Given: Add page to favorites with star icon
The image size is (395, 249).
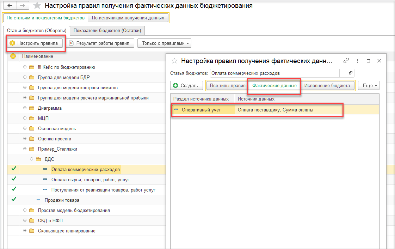Looking at the screenshot, I should coord(37,6).
